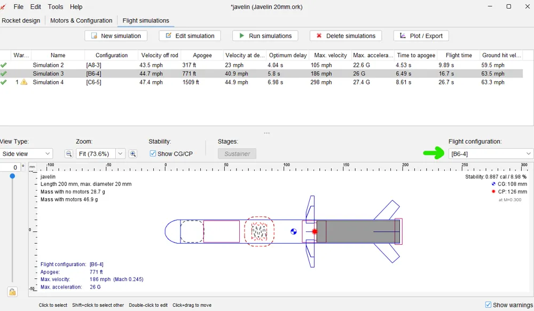This screenshot has height=311, width=534.
Task: Select the Simulation 2 row name
Action: click(x=48, y=65)
